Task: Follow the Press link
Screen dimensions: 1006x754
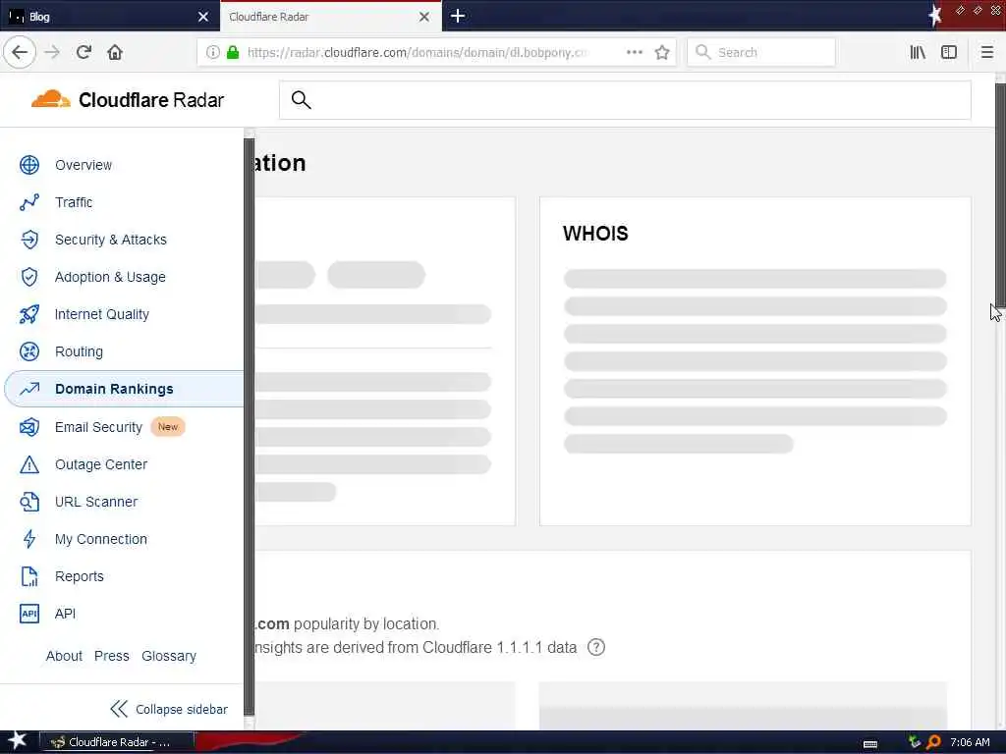Action: click(112, 656)
